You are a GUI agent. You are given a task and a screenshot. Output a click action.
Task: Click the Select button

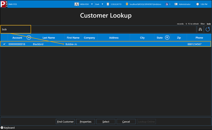(x=106, y=122)
